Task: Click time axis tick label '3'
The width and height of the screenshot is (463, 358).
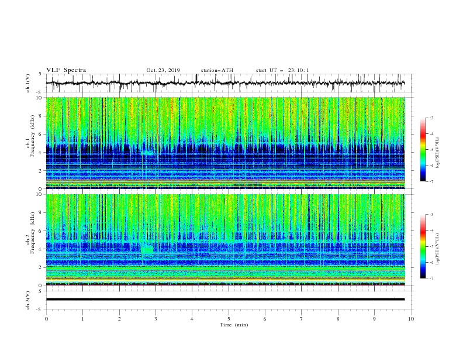Action: click(x=156, y=319)
